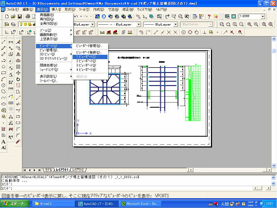Select the Mirror tool
This screenshot has height=208, width=277.
pos(18,54)
